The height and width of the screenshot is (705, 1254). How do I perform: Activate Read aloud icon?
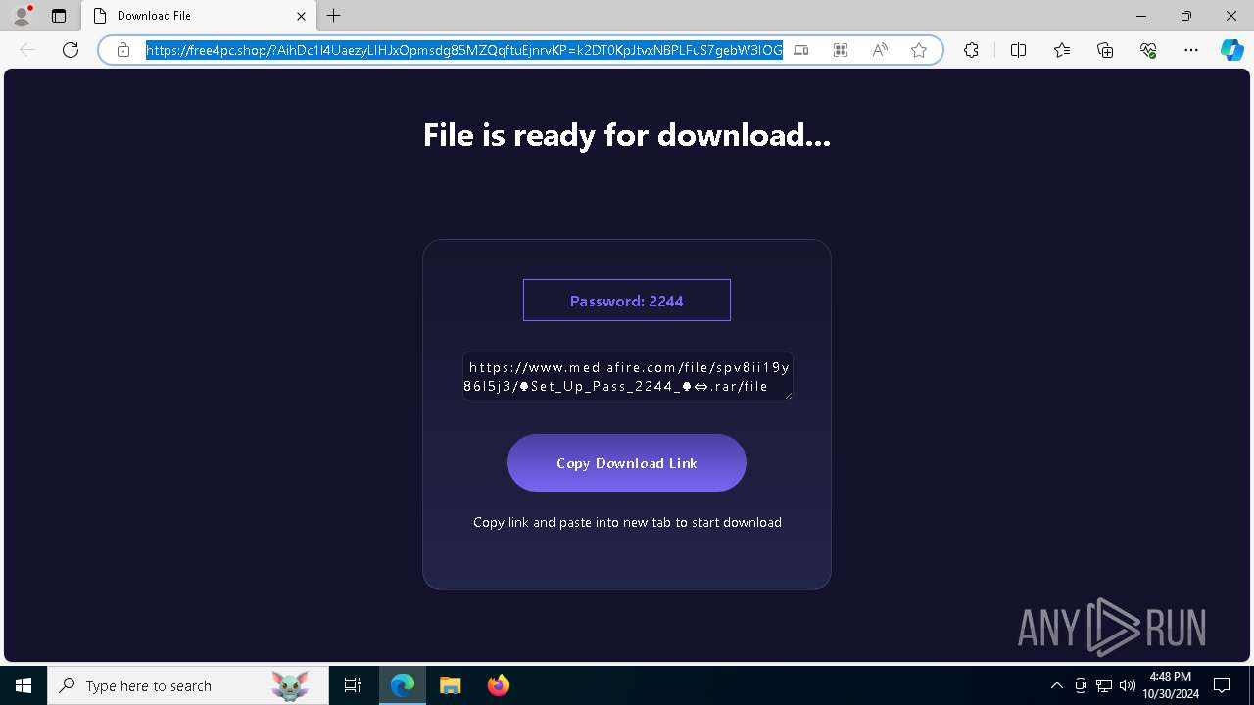tap(880, 50)
